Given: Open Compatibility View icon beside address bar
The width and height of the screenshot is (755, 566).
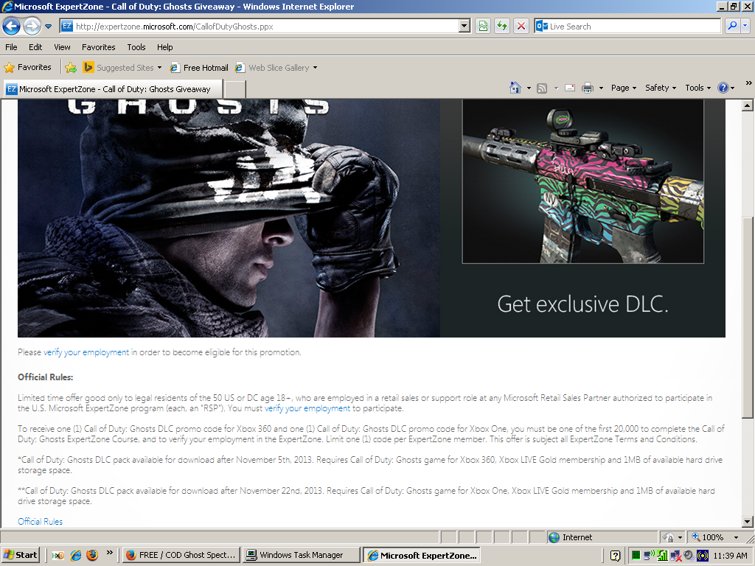Looking at the screenshot, I should (483, 27).
